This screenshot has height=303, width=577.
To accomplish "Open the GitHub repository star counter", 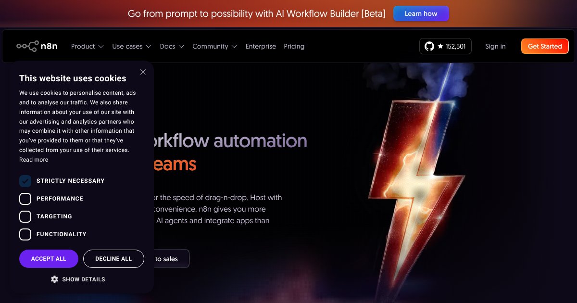I will tap(445, 46).
